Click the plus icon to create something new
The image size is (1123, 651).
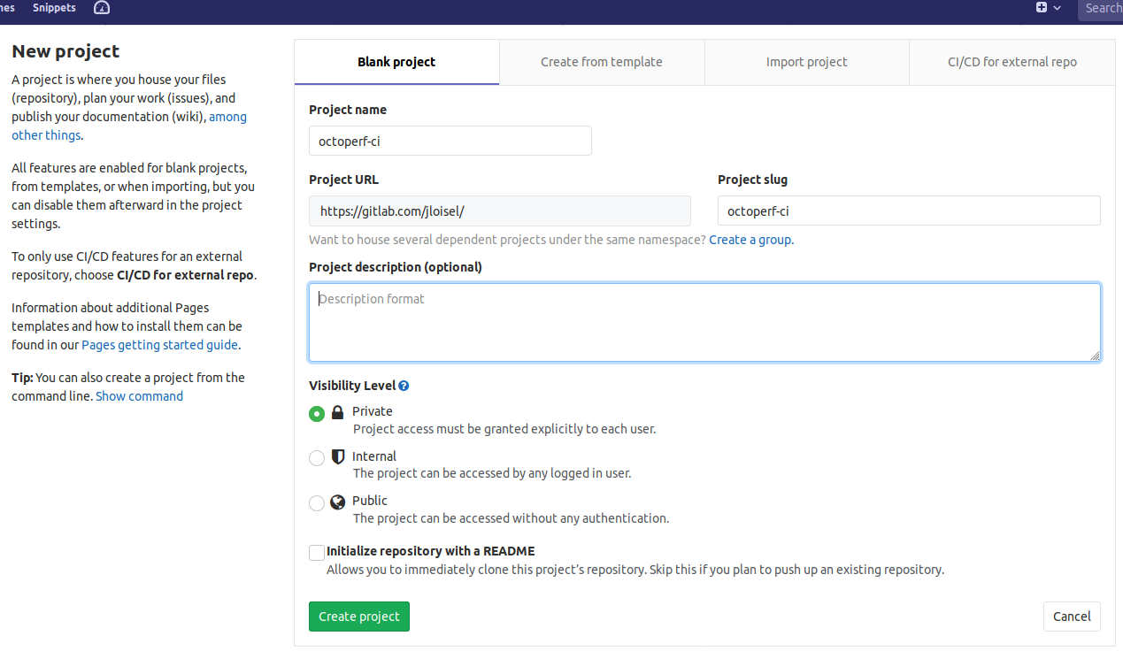coord(1041,7)
